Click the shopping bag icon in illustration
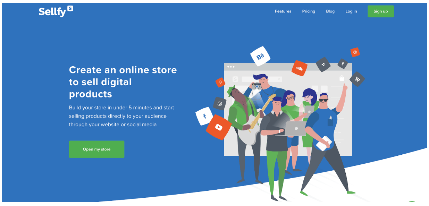429x206 pixels. coord(342,78)
